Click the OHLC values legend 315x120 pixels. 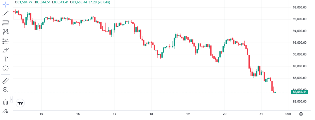pyautogui.click(x=64, y=2)
